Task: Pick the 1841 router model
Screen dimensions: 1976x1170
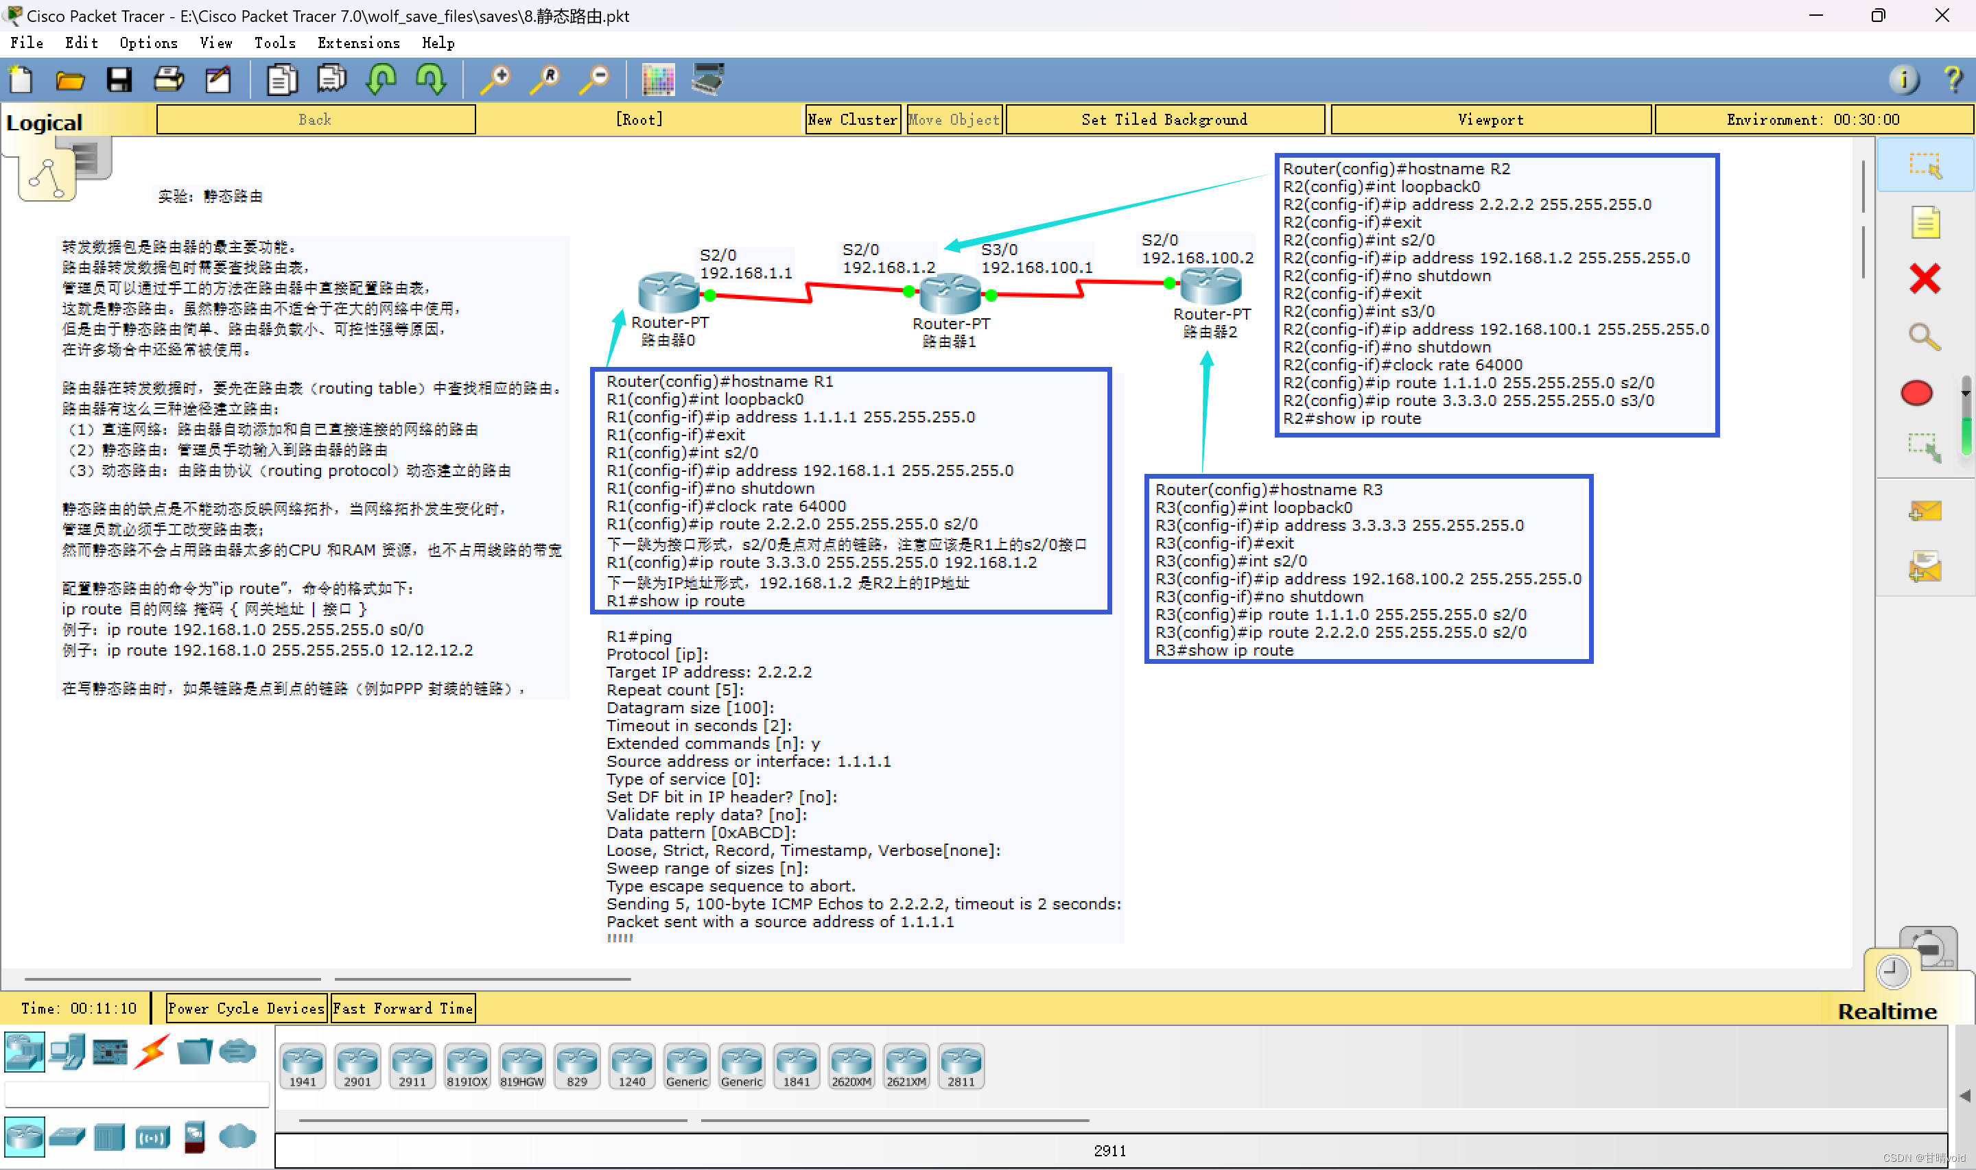Action: coord(797,1066)
